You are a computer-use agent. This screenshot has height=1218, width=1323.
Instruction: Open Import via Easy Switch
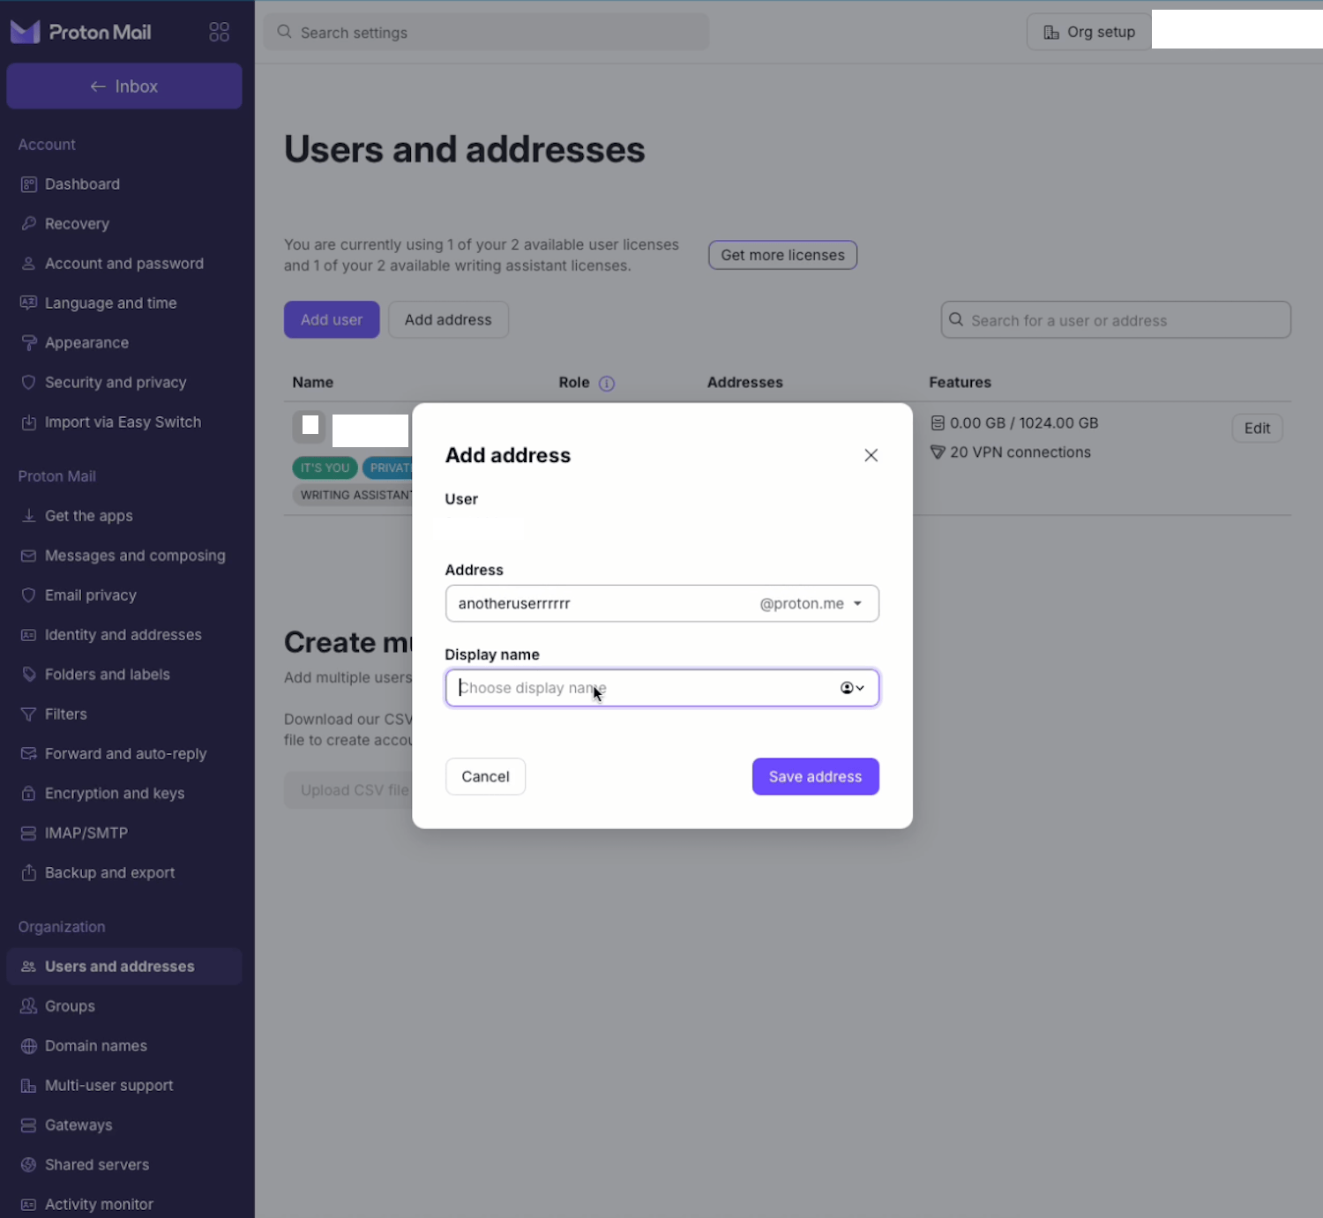pos(123,422)
